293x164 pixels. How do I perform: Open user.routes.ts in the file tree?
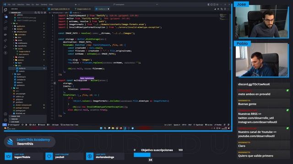pyautogui.click(x=24, y=54)
